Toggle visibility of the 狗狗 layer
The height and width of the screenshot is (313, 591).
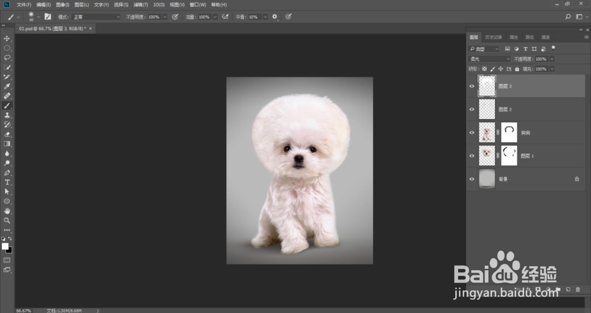[x=472, y=133]
